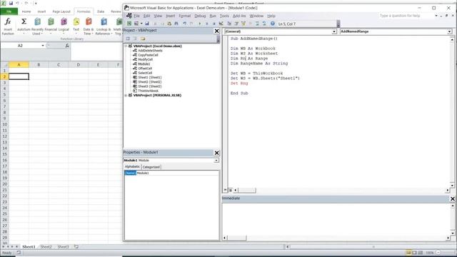
Task: Select OffsetCell module in project tree
Action: tap(145, 69)
